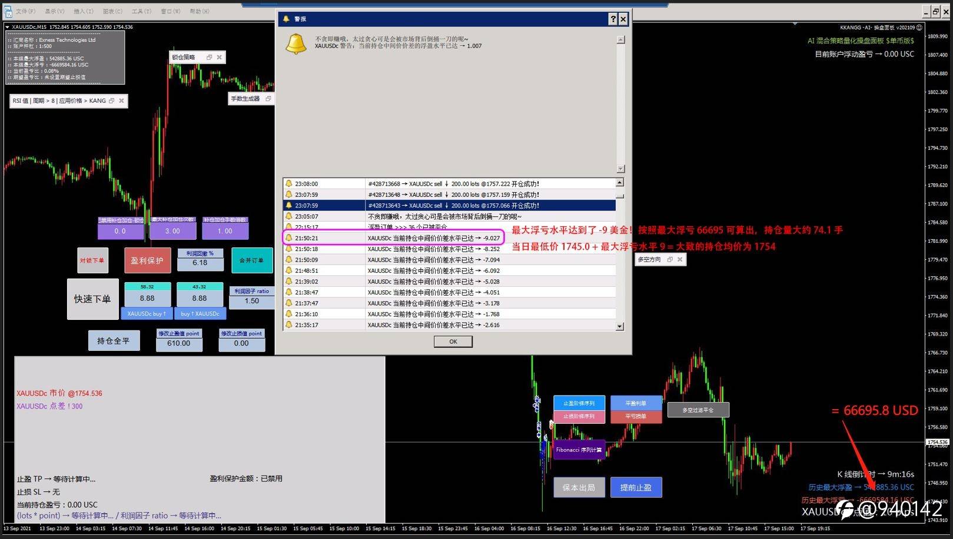
Task: Click the 8.88 lot field under 58.32
Action: click(147, 299)
